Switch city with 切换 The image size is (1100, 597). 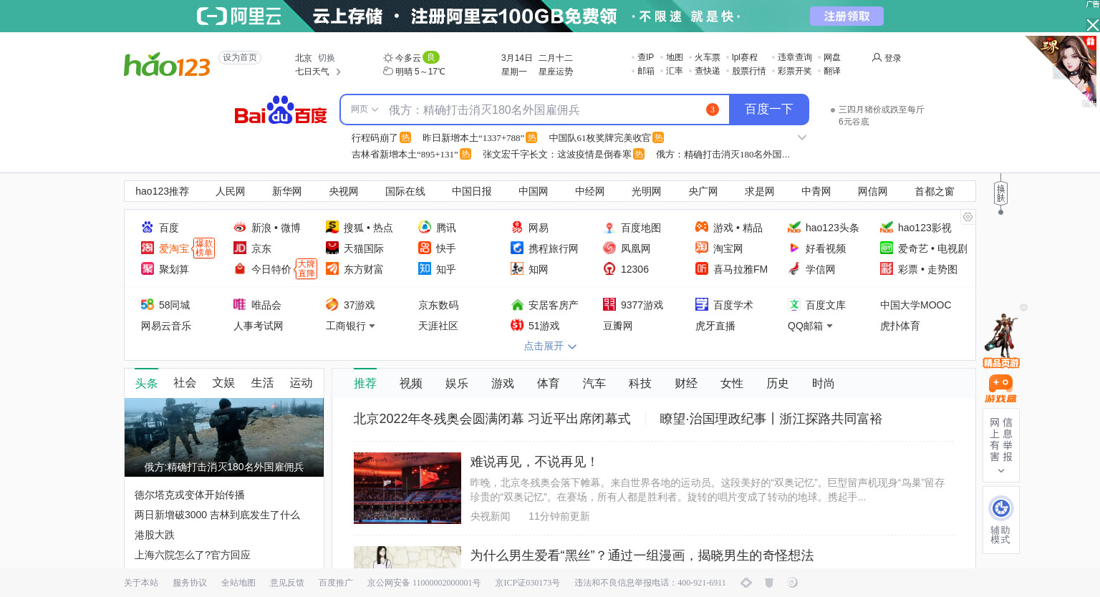pyautogui.click(x=327, y=58)
